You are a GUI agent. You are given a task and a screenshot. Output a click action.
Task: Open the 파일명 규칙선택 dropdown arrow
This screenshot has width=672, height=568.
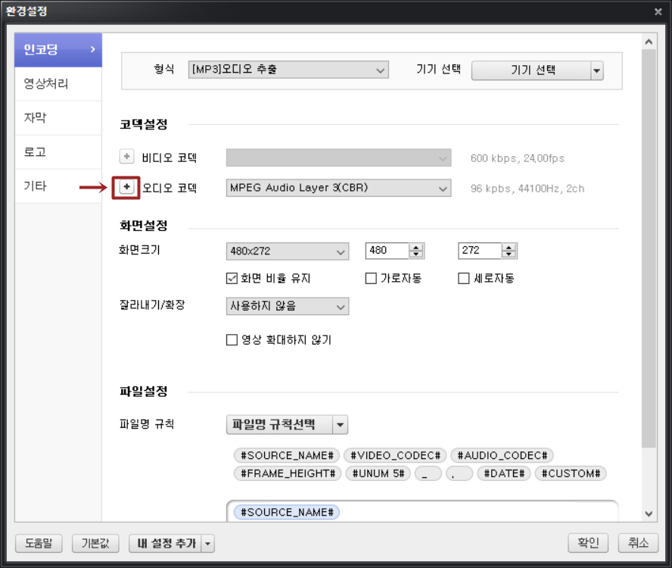click(x=341, y=425)
